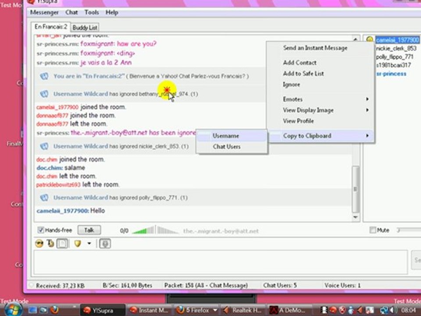Screen dimensions: 421x316
Task: Toggle the Hands-free checkbox
Action: coord(40,230)
